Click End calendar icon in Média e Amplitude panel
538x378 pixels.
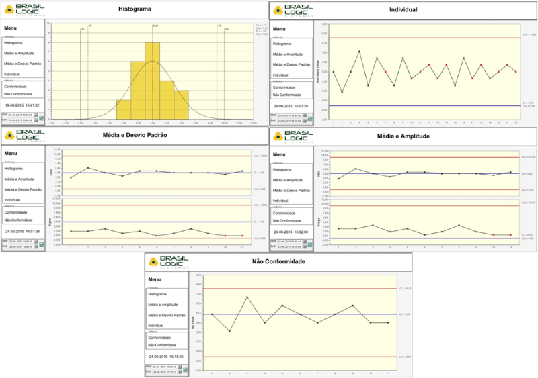pyautogui.click(x=304, y=246)
